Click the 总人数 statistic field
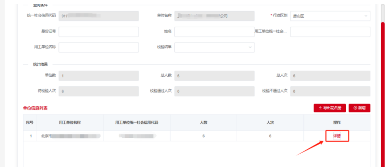 pos(214,76)
